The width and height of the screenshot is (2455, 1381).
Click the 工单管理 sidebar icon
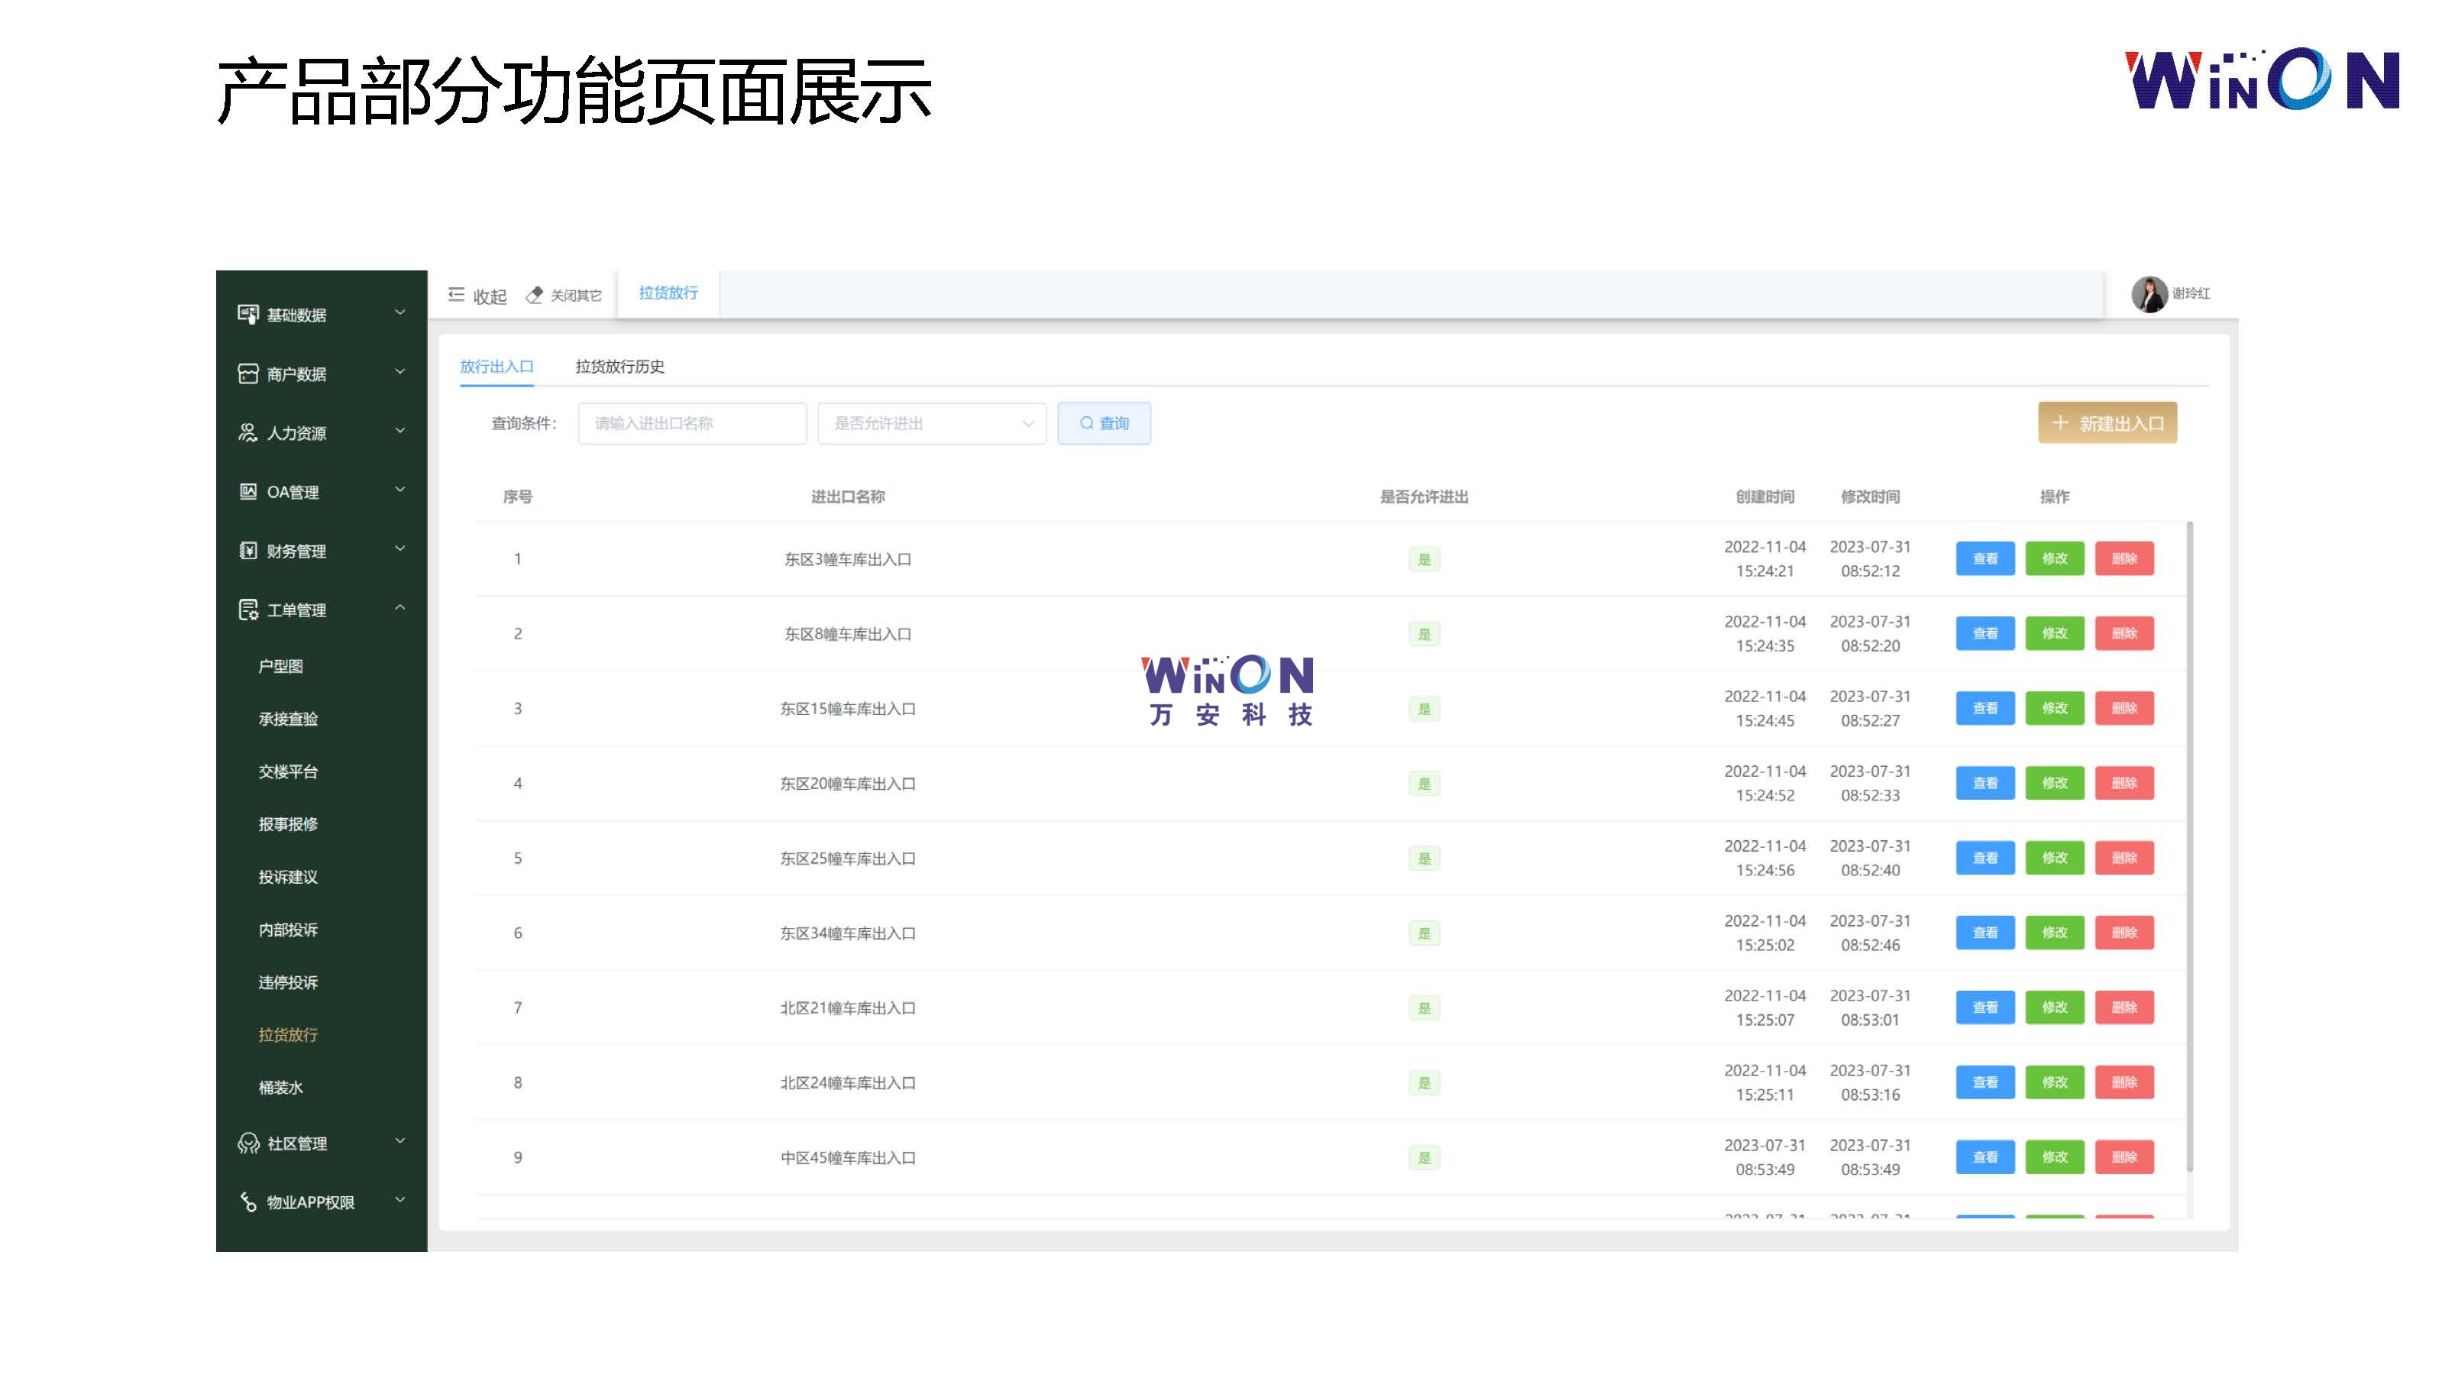tap(247, 610)
